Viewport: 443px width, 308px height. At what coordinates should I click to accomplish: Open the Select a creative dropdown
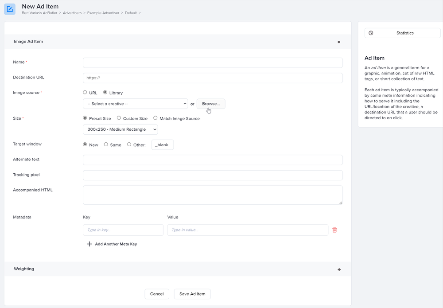tap(135, 104)
